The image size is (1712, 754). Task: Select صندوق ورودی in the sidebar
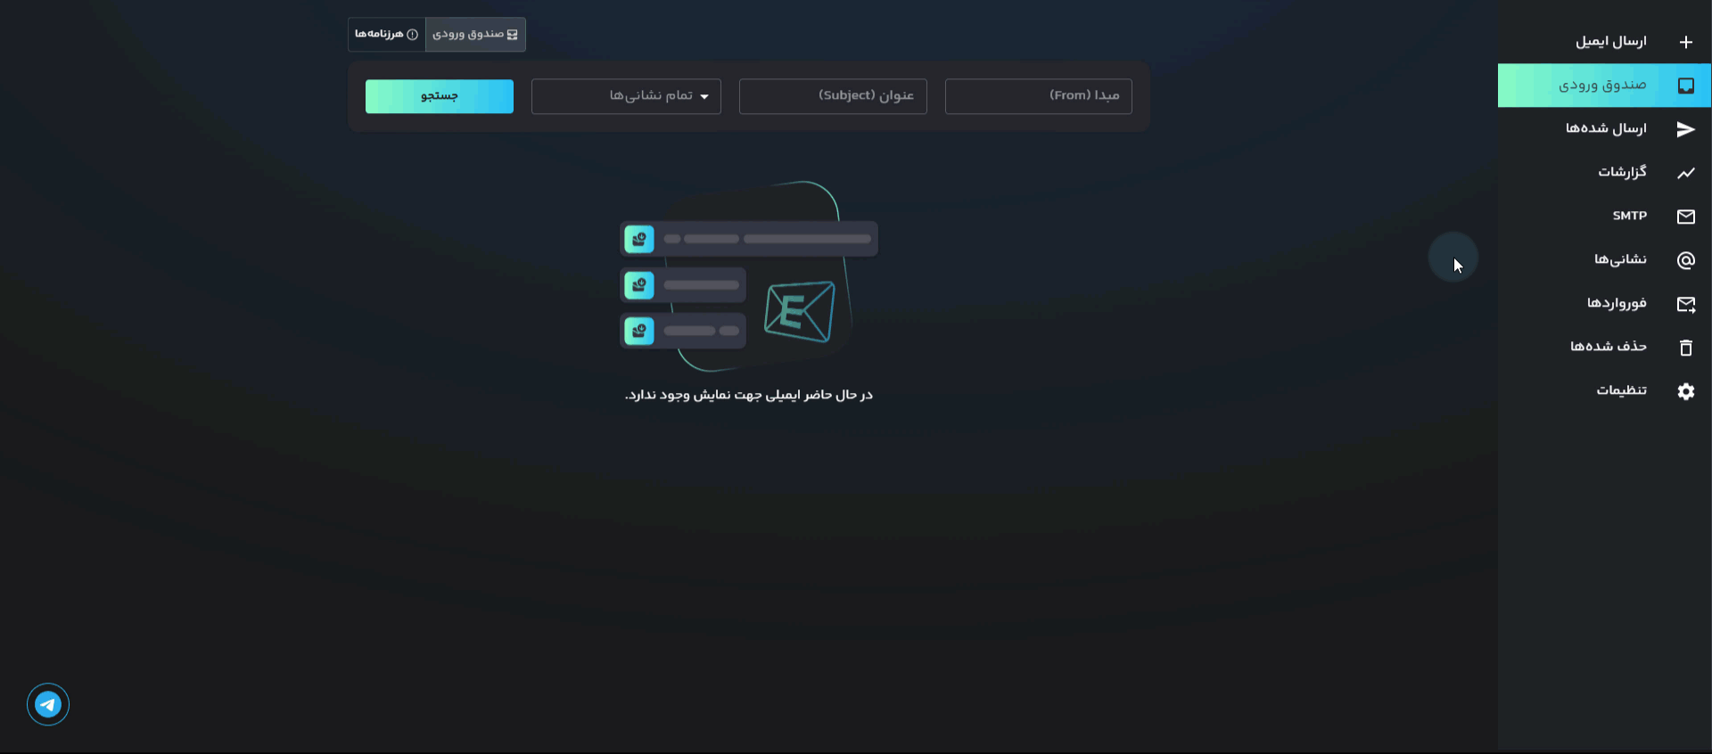tap(1604, 86)
